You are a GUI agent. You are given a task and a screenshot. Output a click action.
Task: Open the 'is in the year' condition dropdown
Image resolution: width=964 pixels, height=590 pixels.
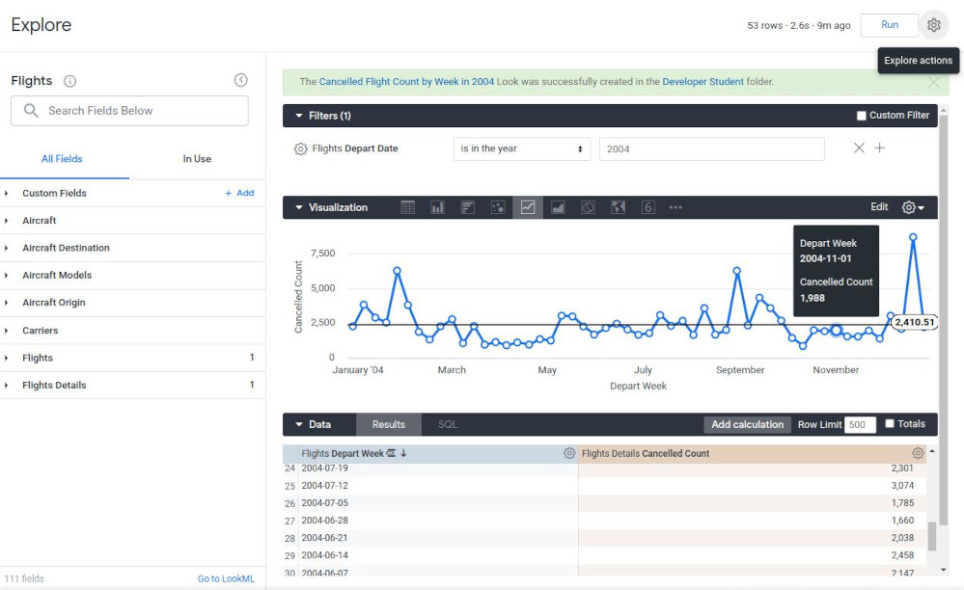(x=522, y=148)
